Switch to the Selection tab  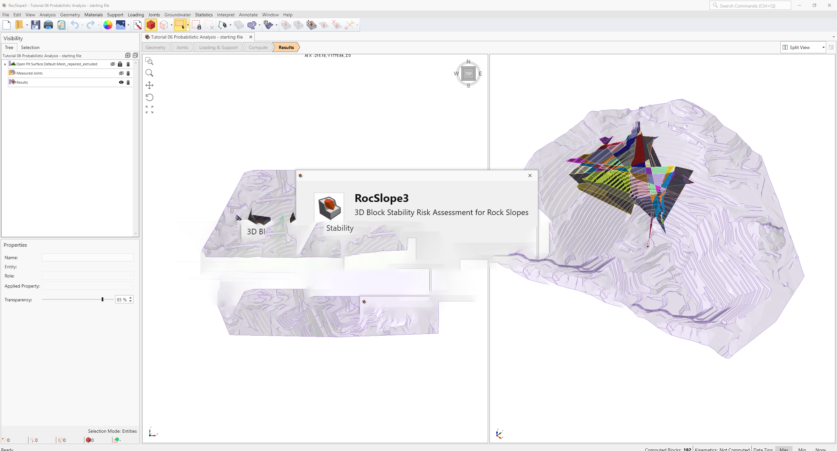click(x=30, y=47)
